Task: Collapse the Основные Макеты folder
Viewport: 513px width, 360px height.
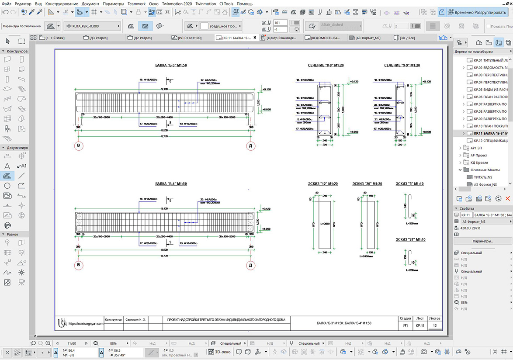Action: click(460, 170)
